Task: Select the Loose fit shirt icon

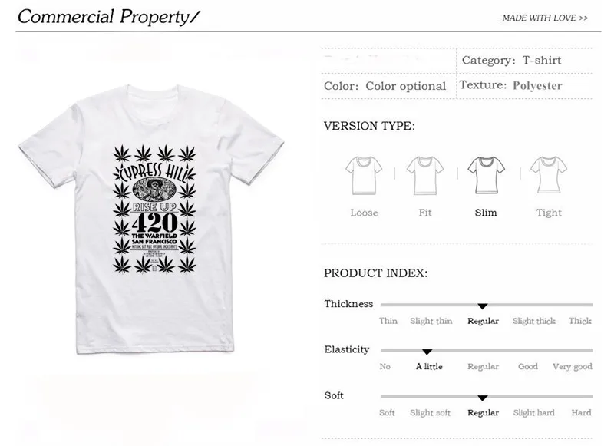Action: [364, 176]
